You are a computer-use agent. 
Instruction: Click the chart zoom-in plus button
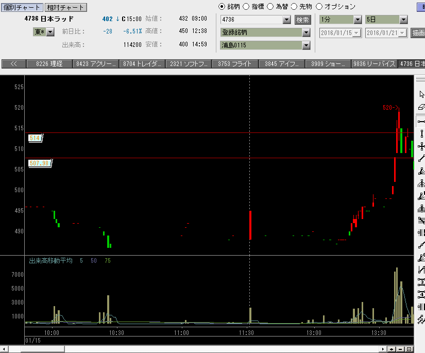(392, 349)
